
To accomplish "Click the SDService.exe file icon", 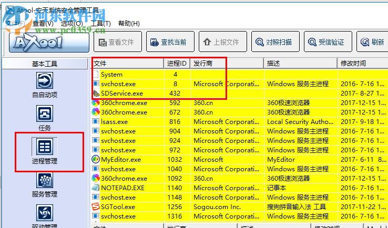I will (x=96, y=94).
